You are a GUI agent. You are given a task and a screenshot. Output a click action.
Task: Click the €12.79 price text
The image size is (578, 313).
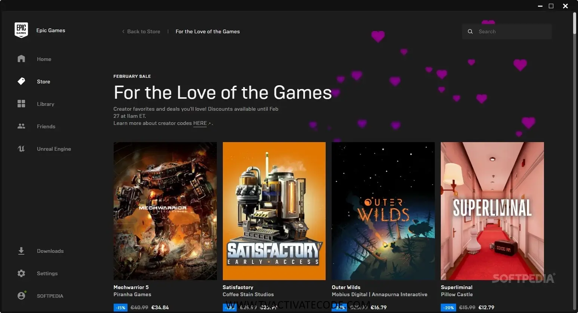tap(486, 307)
